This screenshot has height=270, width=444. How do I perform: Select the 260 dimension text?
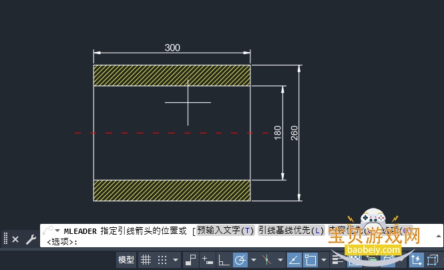pos(294,133)
